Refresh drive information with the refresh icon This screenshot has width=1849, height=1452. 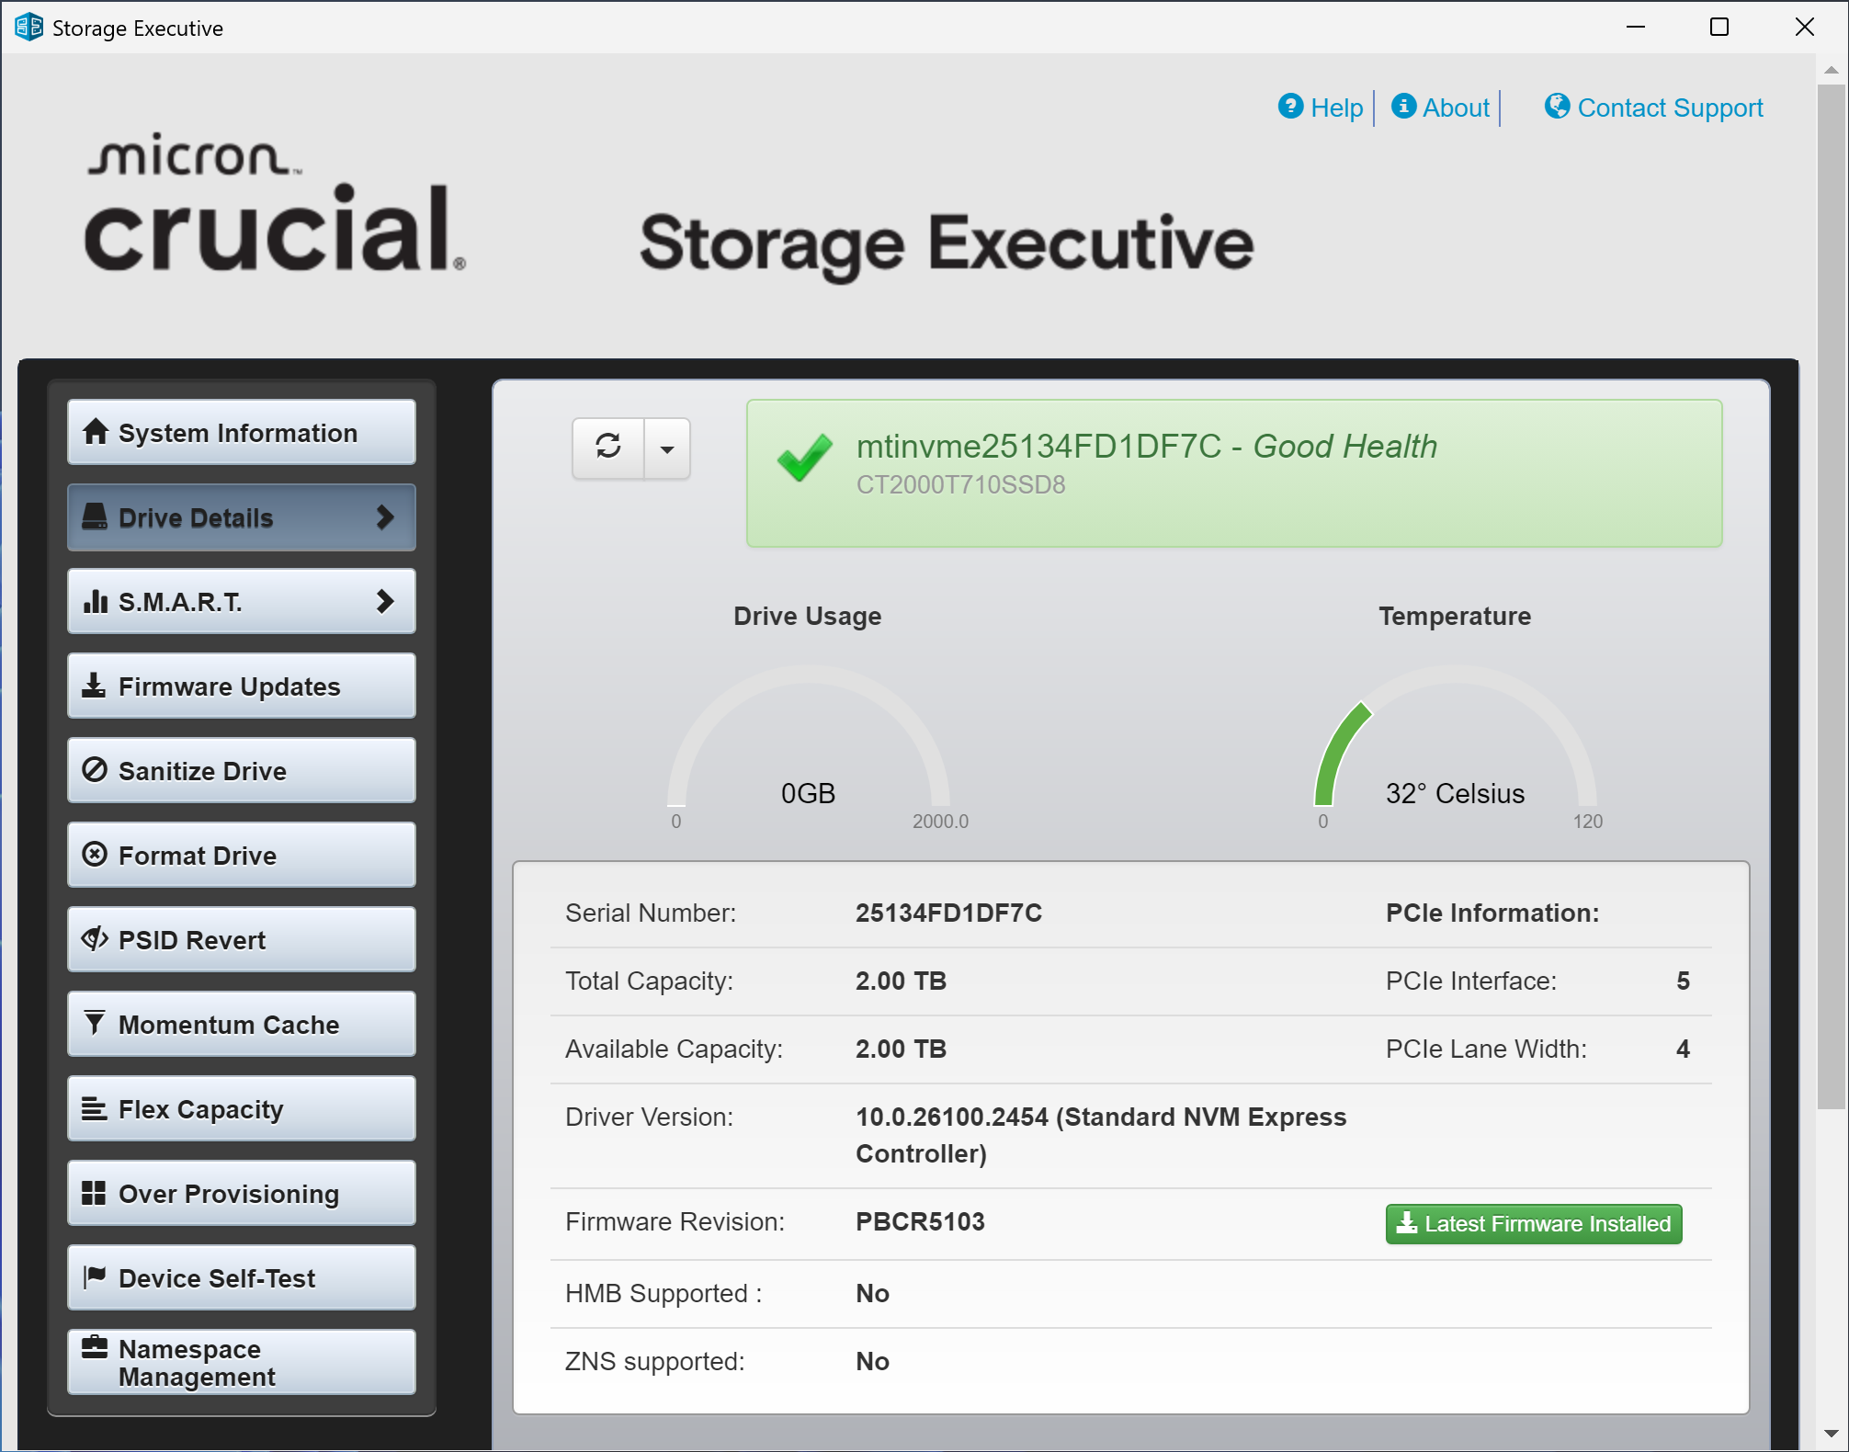coord(608,448)
